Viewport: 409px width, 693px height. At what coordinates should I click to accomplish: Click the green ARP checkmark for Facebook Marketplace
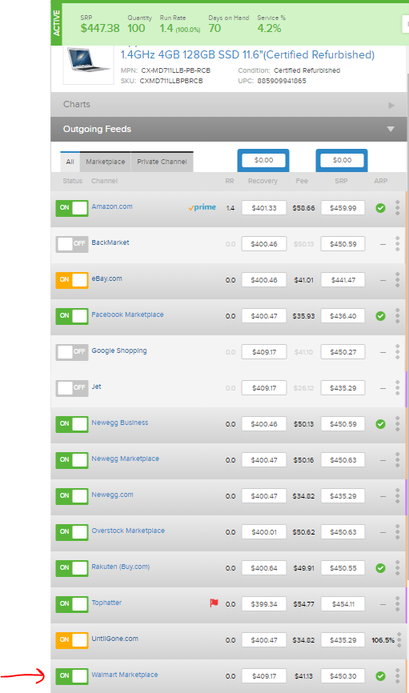(380, 316)
